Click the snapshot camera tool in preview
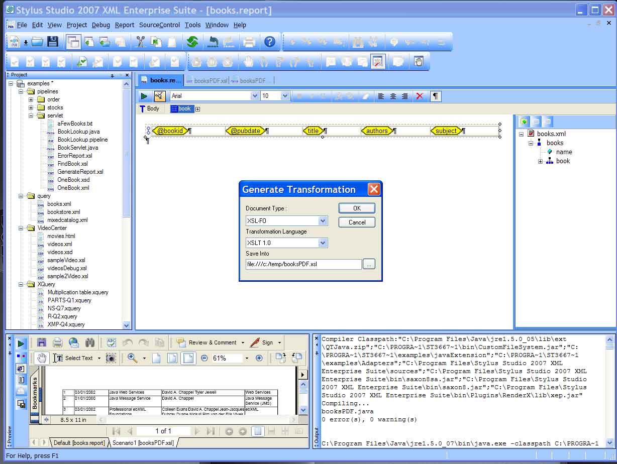The width and height of the screenshot is (617, 464). (x=111, y=358)
